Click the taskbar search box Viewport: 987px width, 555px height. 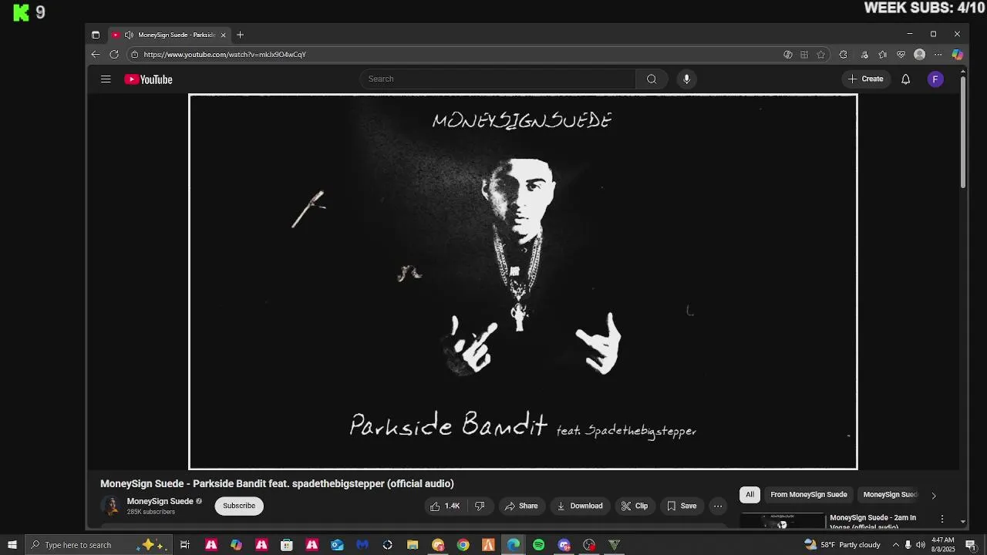tap(97, 545)
